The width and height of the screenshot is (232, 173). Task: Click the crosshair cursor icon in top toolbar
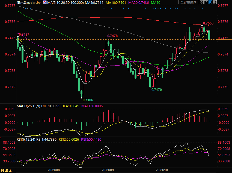point(202,2)
